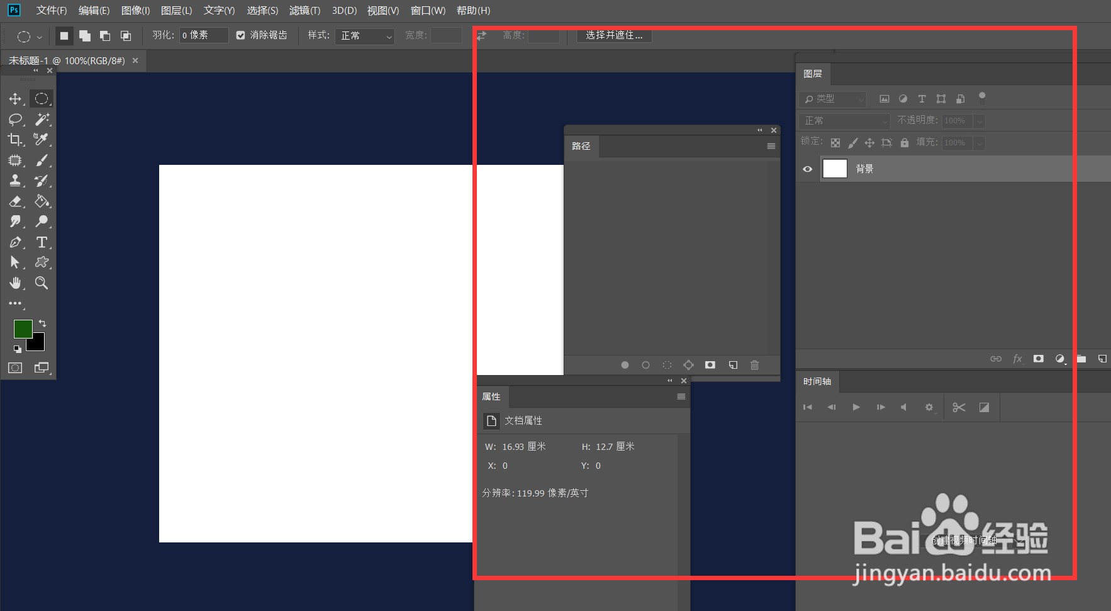Image resolution: width=1111 pixels, height=611 pixels.
Task: Switch to the 时间轴 tab
Action: coord(817,381)
